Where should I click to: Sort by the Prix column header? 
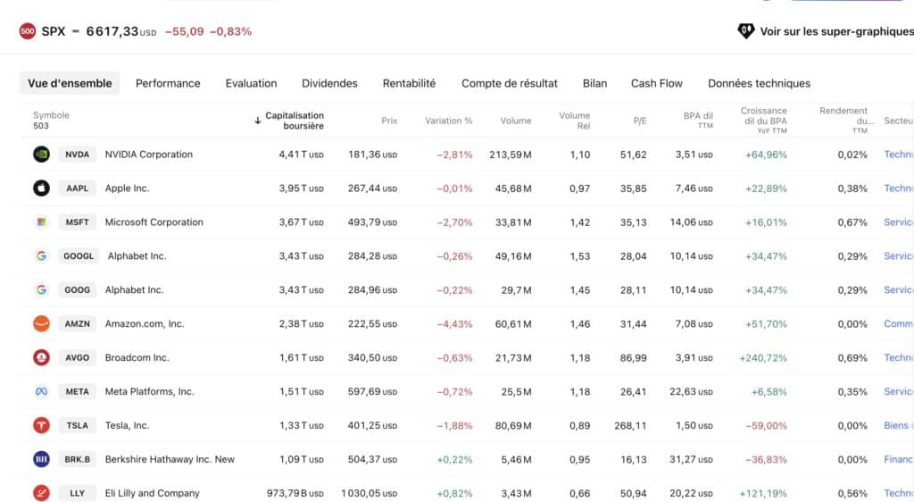coord(389,121)
